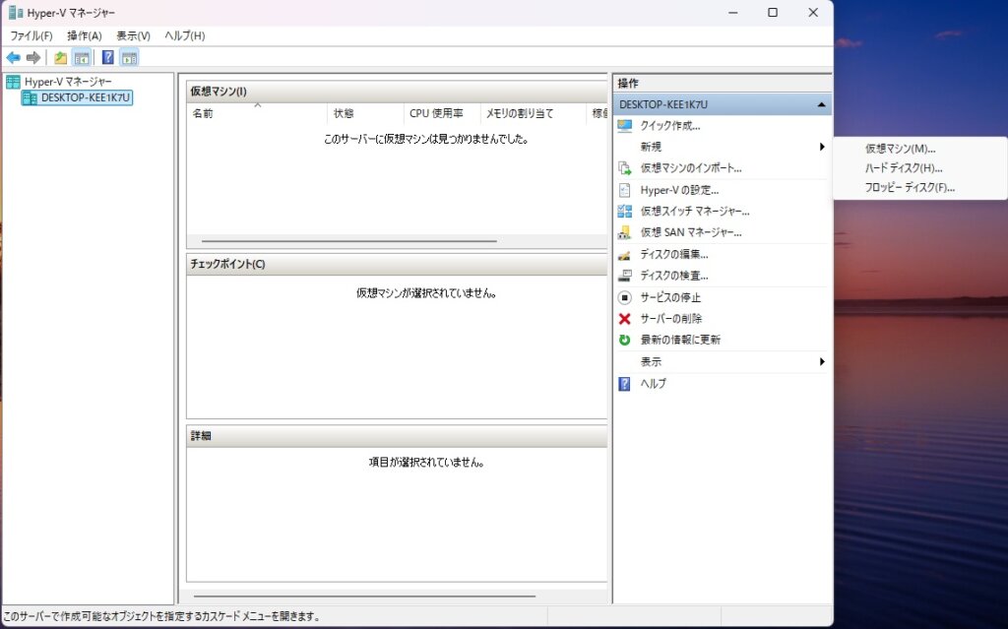This screenshot has height=629, width=1008.
Task: Click the チェックポイント(C) section header
Action: click(398, 265)
